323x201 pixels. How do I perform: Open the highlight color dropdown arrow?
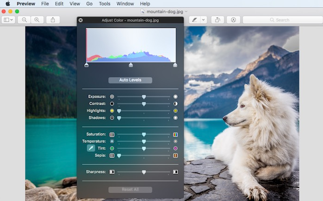pyautogui.click(x=203, y=20)
